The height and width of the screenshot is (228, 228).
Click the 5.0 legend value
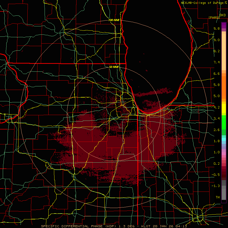[217, 96]
